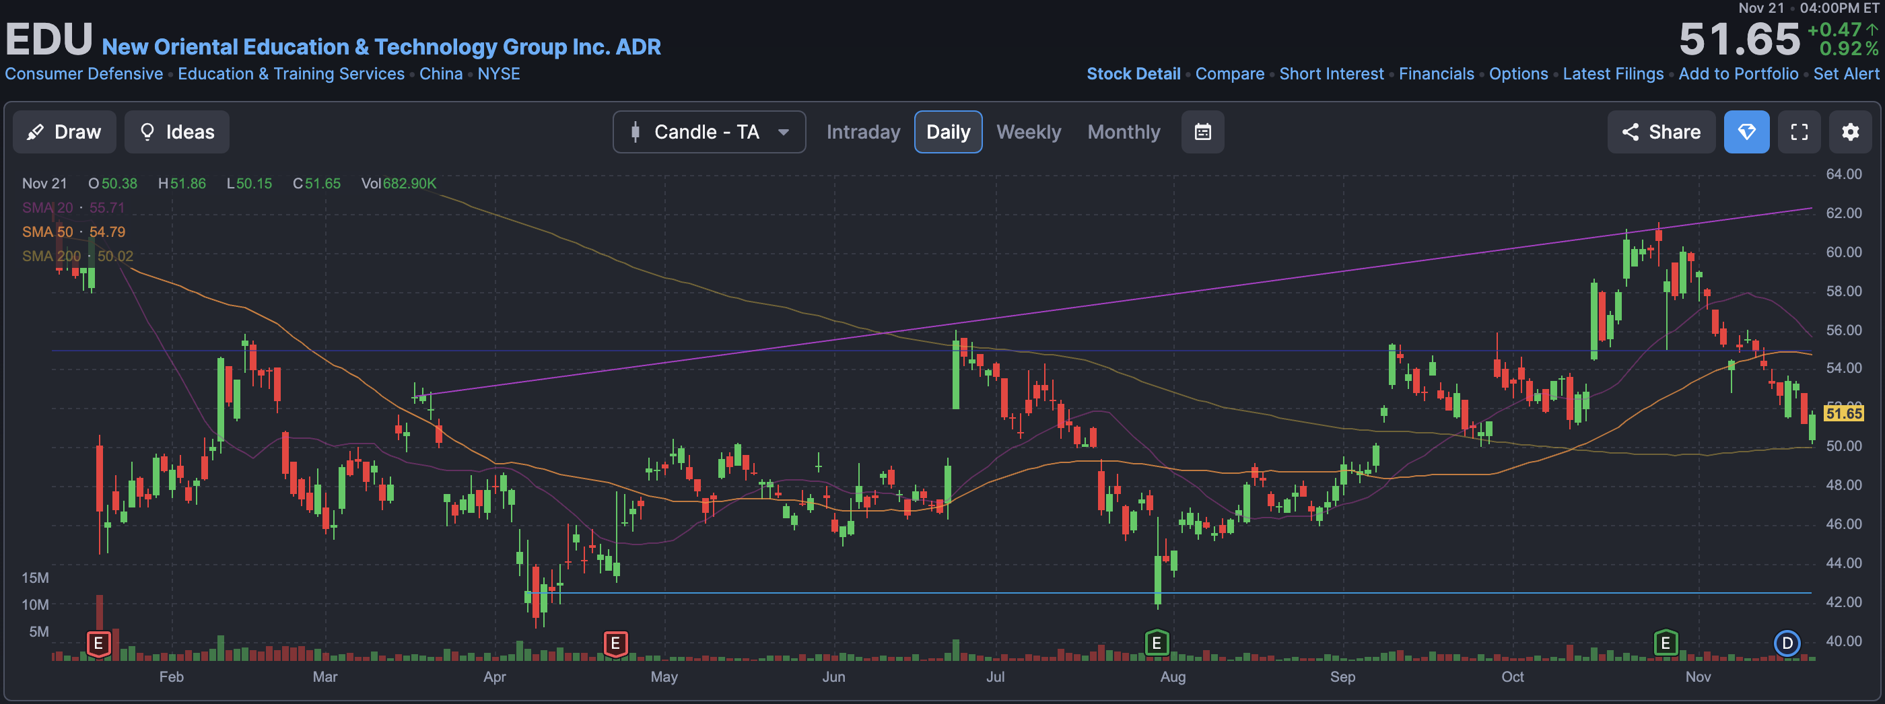Click the Oct label on the time axis
1885x704 pixels.
click(x=1512, y=677)
